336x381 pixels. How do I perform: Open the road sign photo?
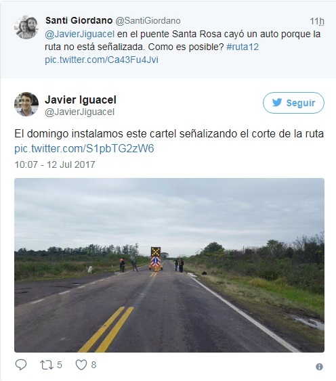click(x=169, y=265)
